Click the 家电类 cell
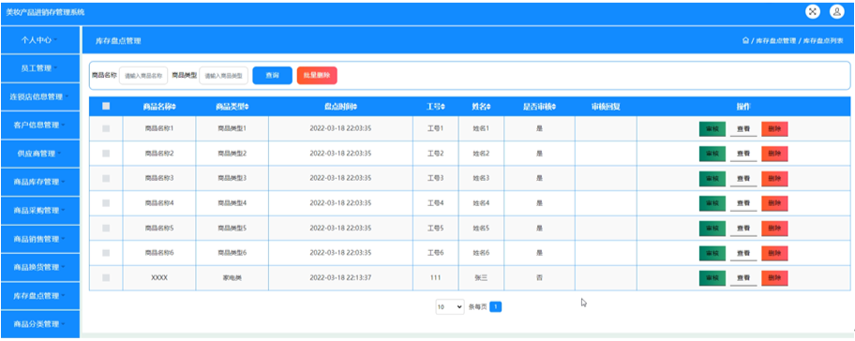The height and width of the screenshot is (341, 855). pyautogui.click(x=232, y=278)
